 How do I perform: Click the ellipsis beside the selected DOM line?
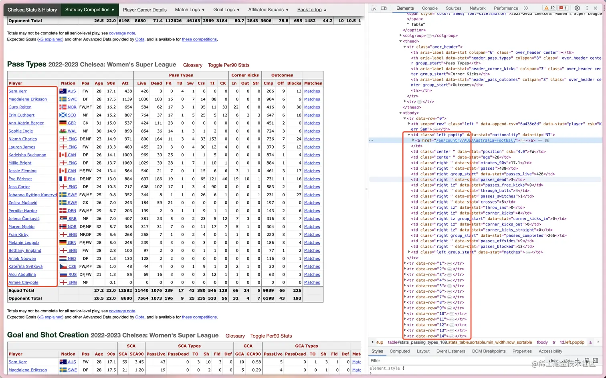(371, 141)
